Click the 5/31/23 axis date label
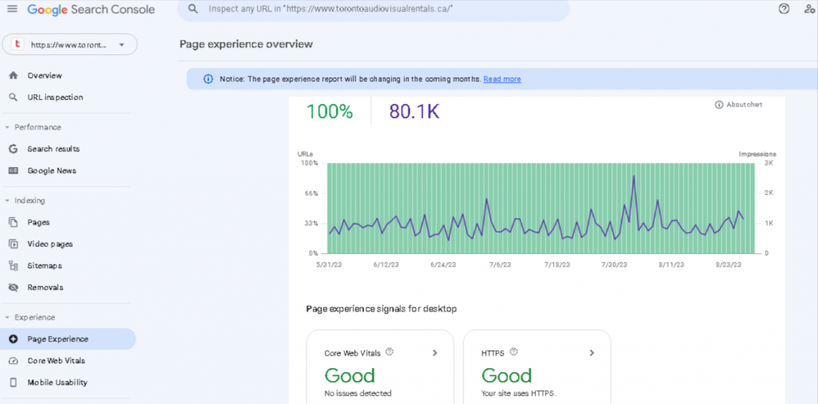This screenshot has height=404, width=818. point(328,265)
